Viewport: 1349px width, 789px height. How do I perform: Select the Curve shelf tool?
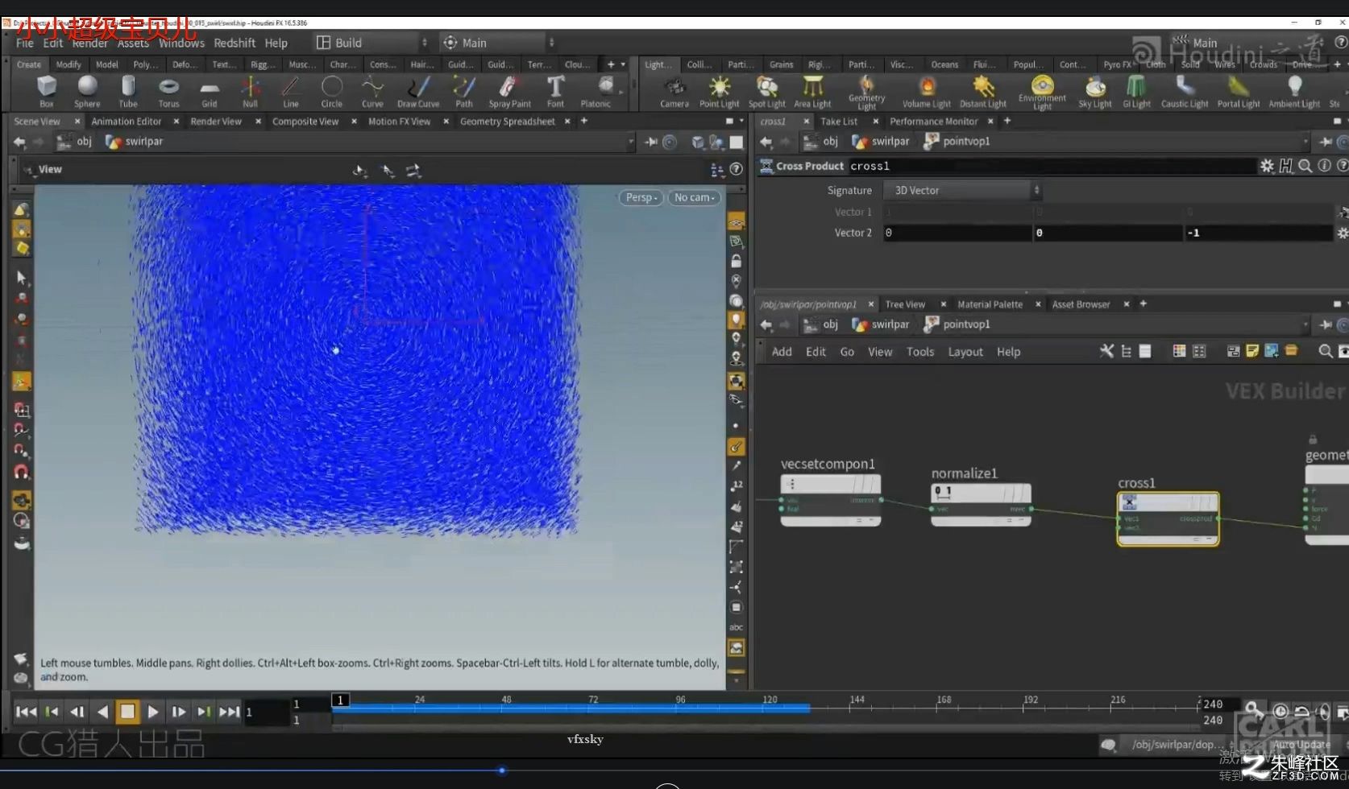click(x=372, y=91)
